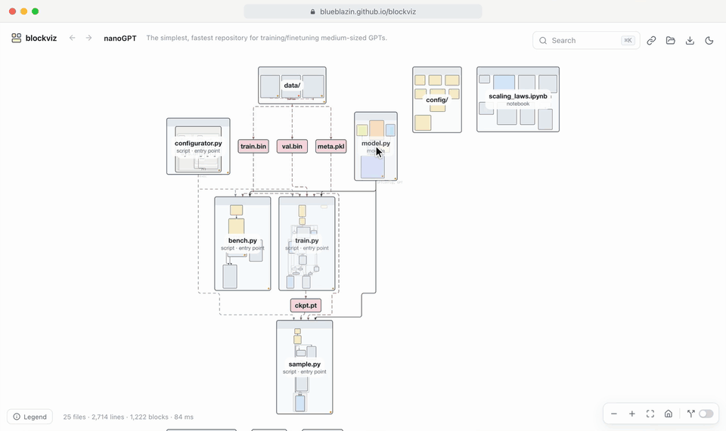Zoom out with the minus button
The image size is (726, 431).
tap(614, 414)
